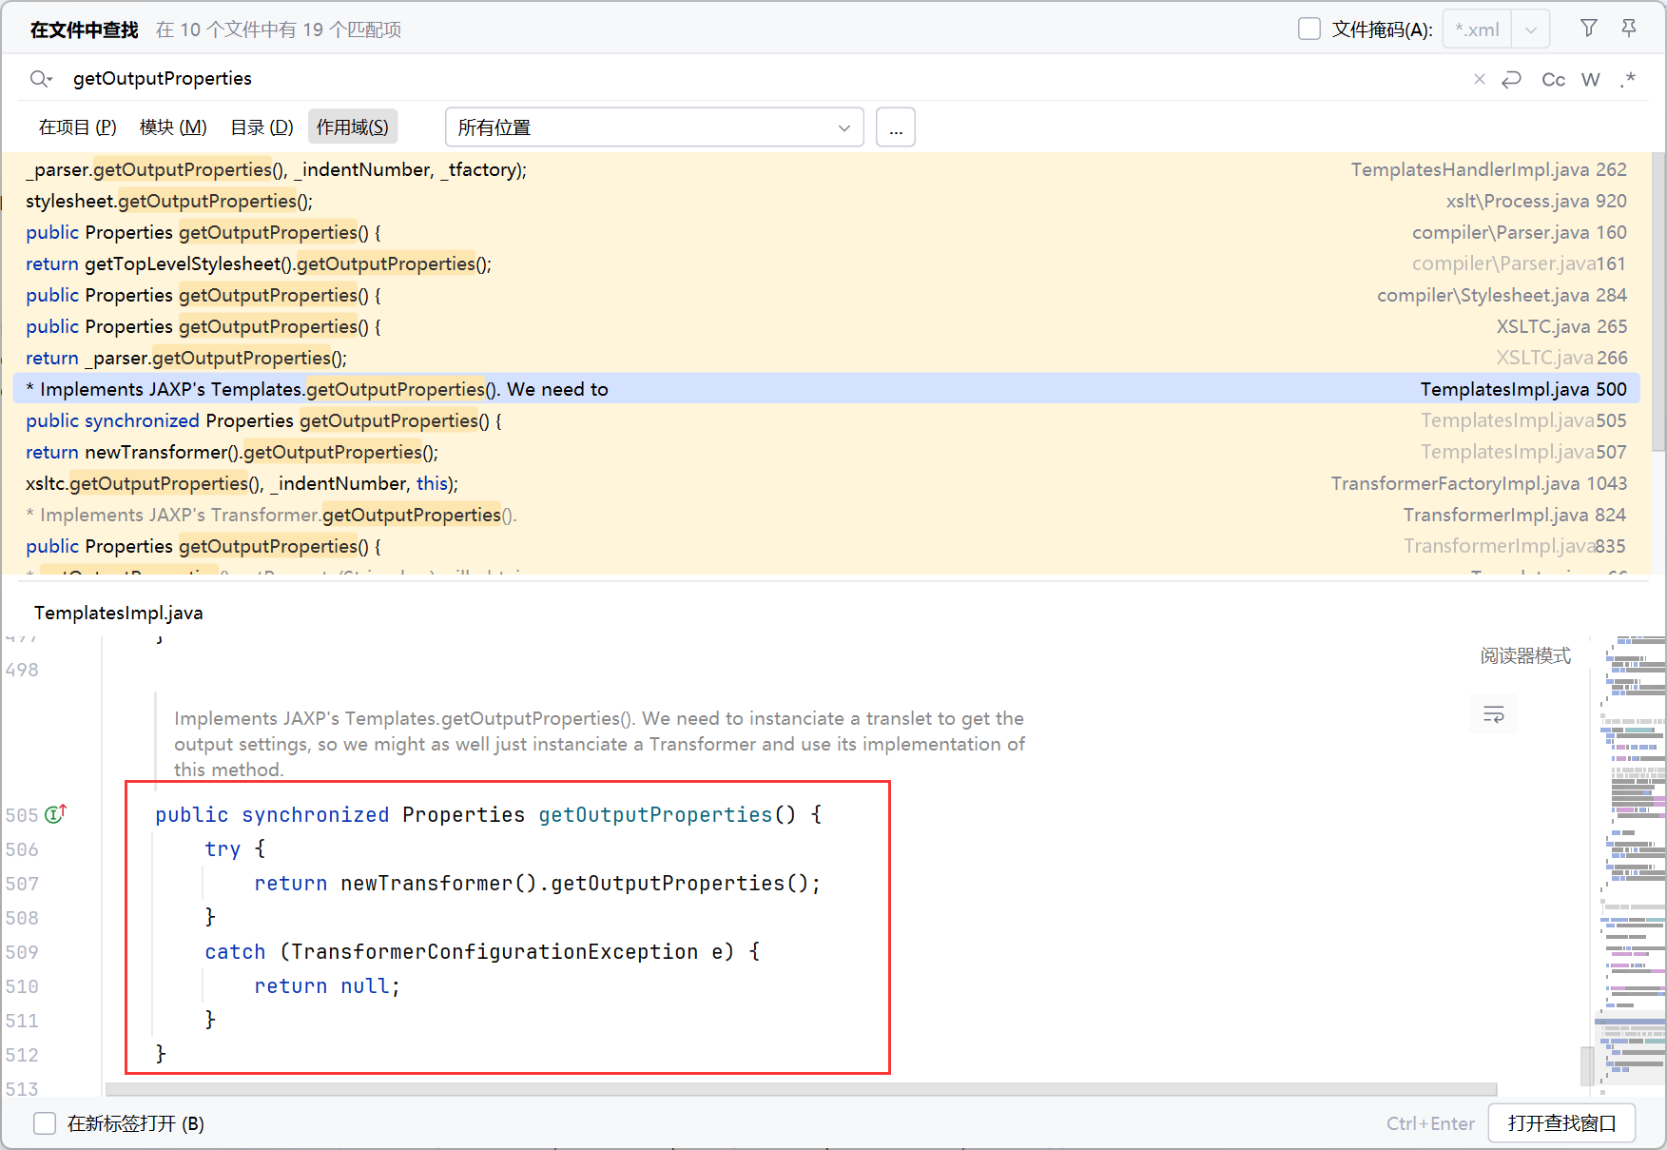Select the TransformerFactoryImpl.java 1043 result
The width and height of the screenshot is (1667, 1150).
coord(825,484)
